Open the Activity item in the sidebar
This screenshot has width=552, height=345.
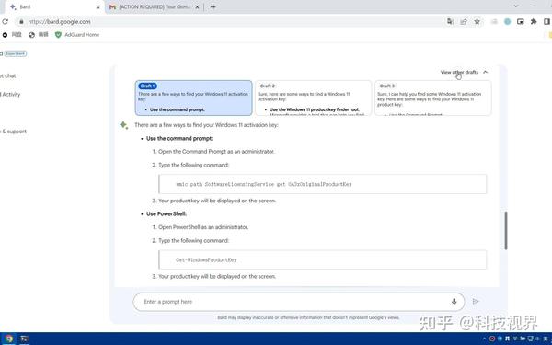click(x=10, y=95)
